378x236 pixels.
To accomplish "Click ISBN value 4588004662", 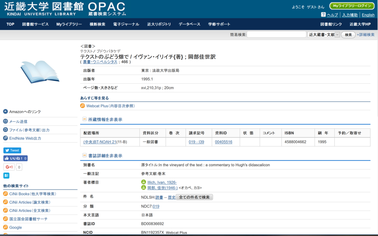I will (295, 142).
